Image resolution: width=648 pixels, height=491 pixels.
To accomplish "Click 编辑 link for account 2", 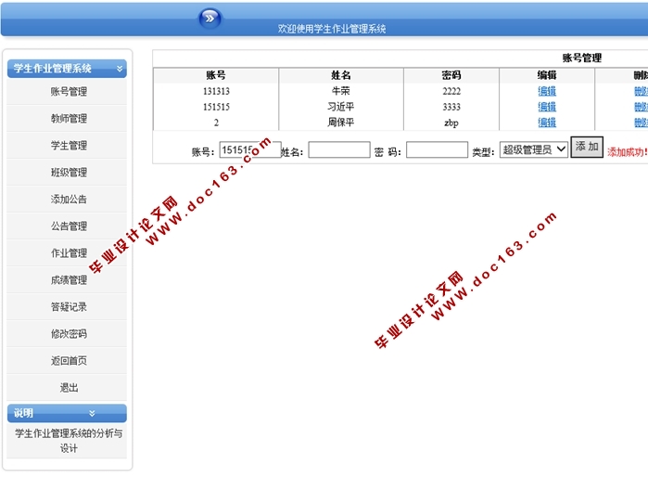I will [547, 123].
